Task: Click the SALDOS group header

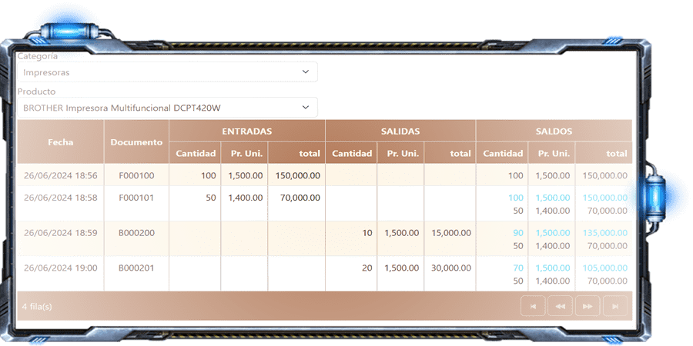Action: [x=554, y=131]
